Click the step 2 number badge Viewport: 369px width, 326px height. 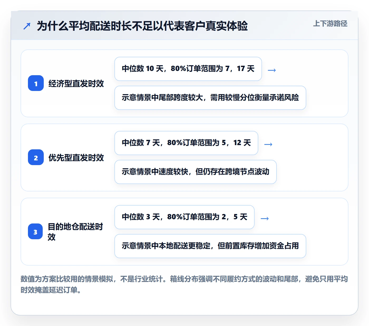pyautogui.click(x=36, y=157)
